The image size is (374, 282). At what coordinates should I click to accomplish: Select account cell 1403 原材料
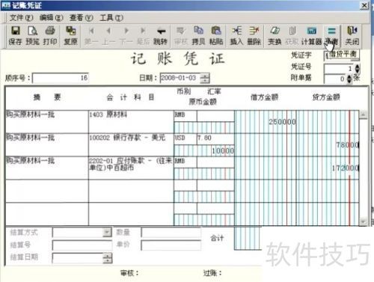(x=131, y=122)
